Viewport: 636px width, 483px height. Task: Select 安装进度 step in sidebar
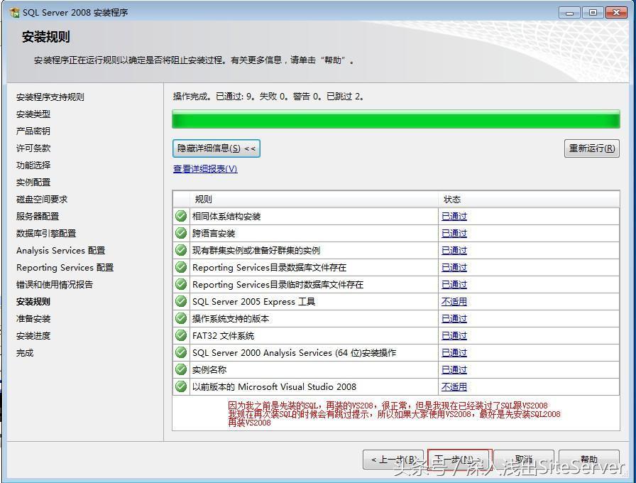33,336
